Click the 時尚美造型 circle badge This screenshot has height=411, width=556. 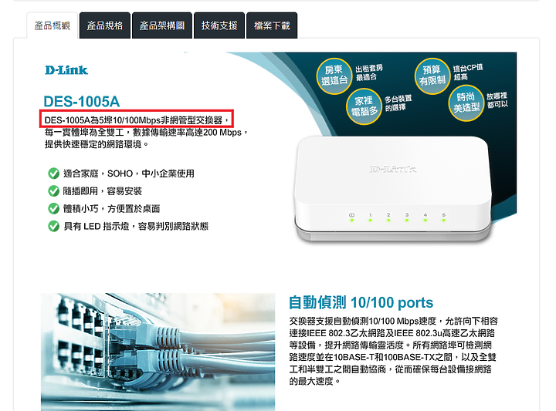[466, 103]
